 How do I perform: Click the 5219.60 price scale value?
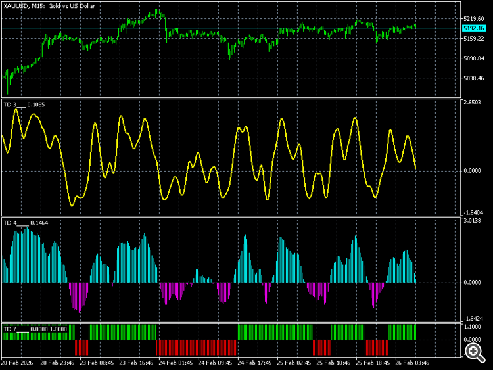pos(474,19)
